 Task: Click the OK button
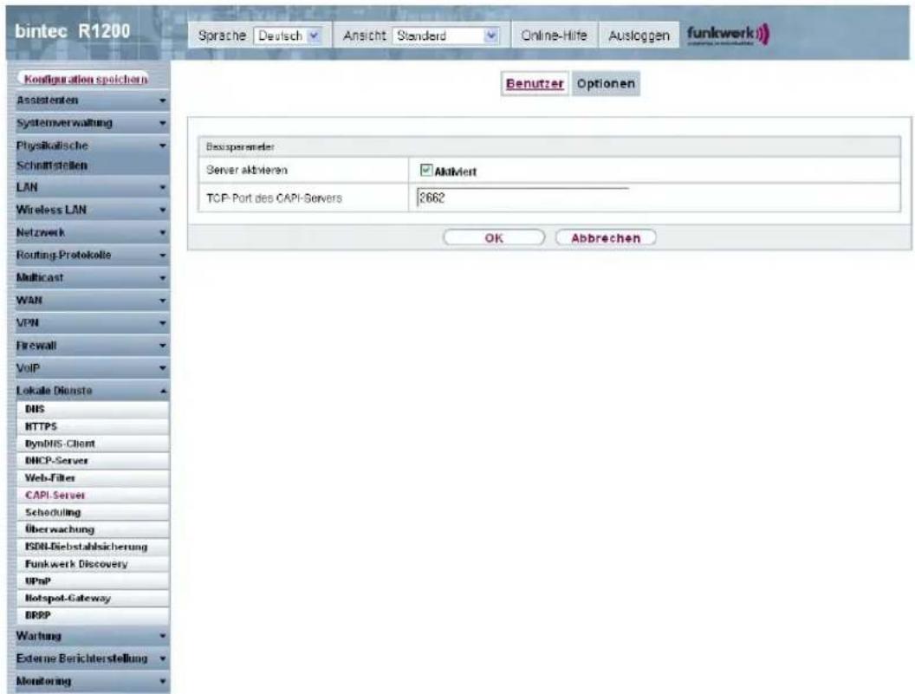pyautogui.click(x=494, y=238)
